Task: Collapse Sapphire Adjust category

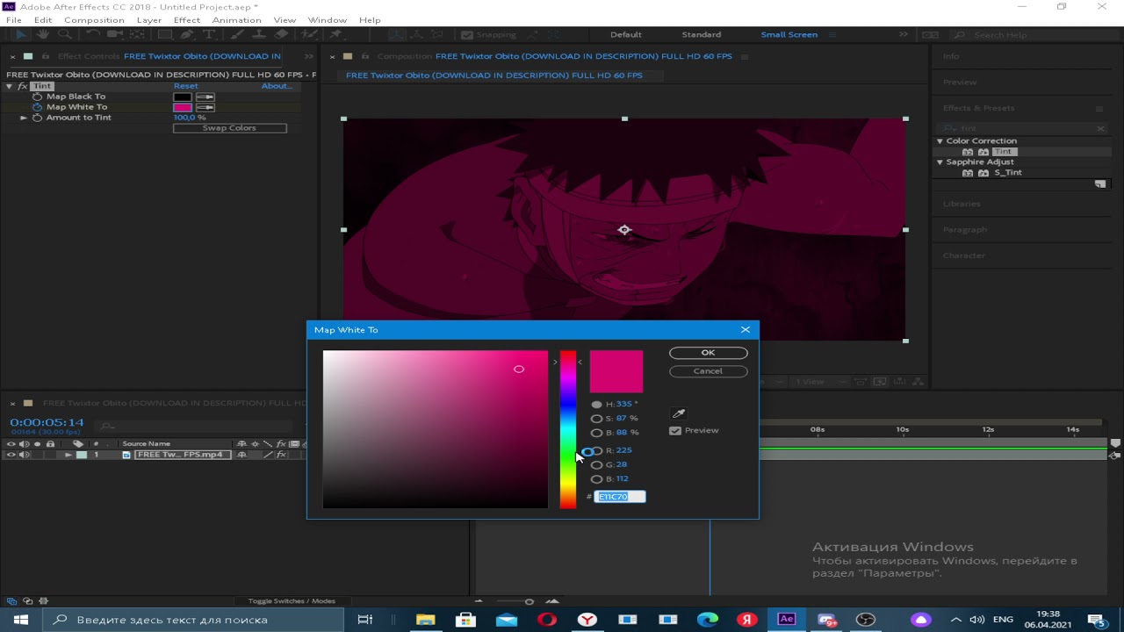Action: [940, 162]
